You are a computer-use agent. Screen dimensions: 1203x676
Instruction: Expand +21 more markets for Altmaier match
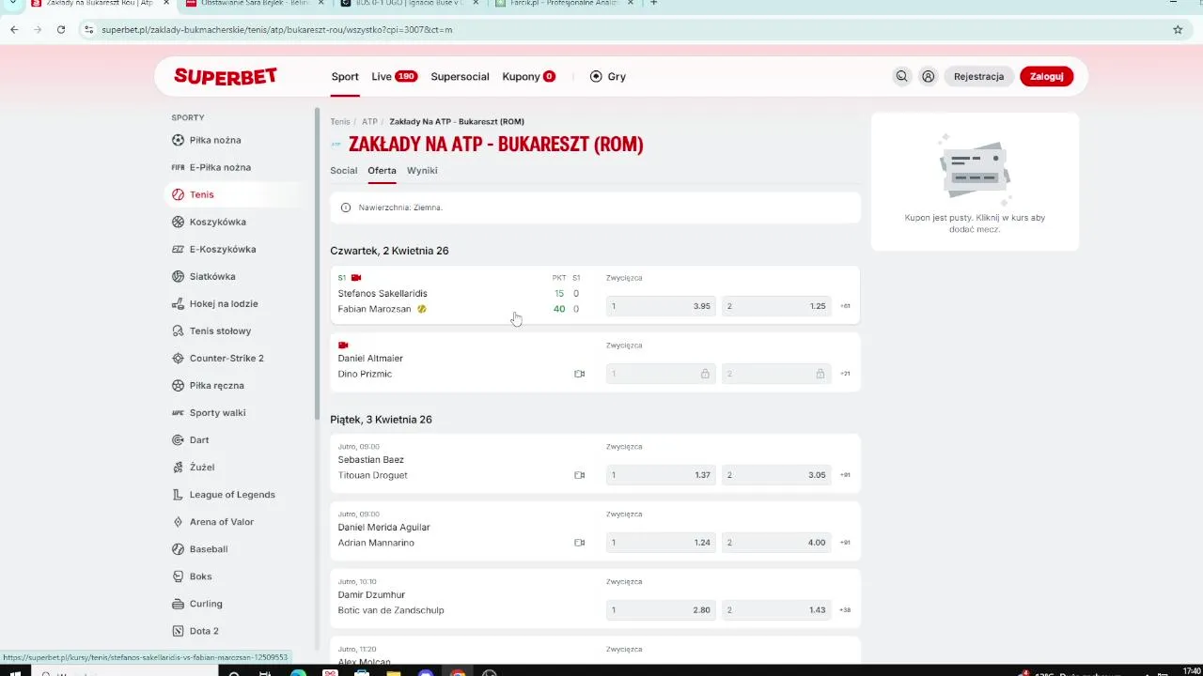[x=845, y=374]
